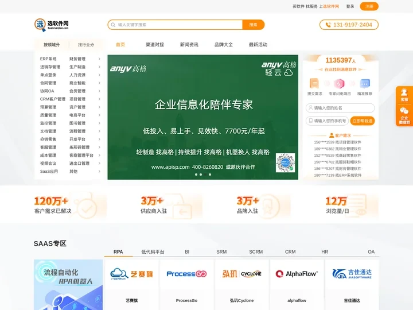
Task: Focus the 请输入您的手机号 field
Action: coord(327,121)
